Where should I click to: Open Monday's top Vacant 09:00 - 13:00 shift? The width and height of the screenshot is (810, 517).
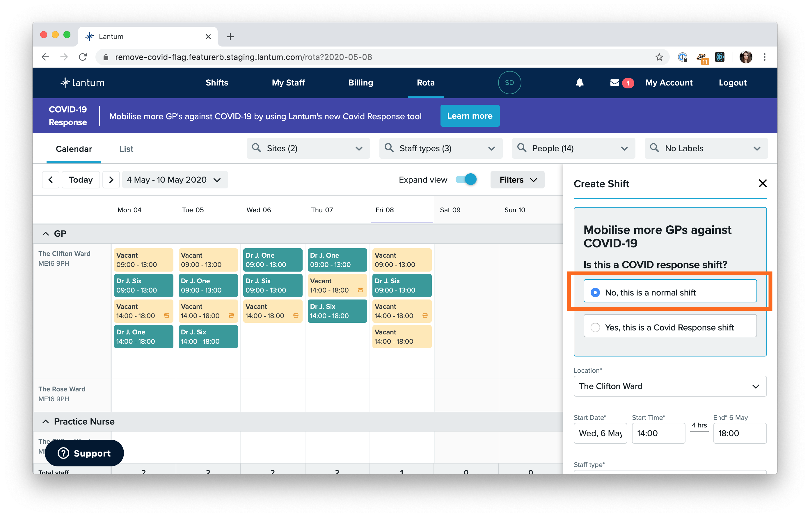(x=144, y=260)
